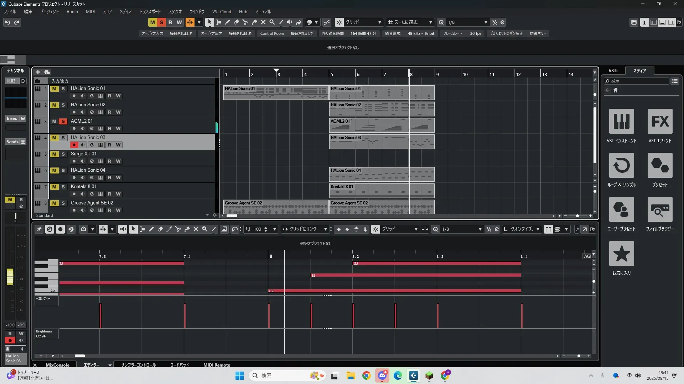
Task: Open the main toolbar quantize 1/8 dropdown
Action: [x=486, y=22]
